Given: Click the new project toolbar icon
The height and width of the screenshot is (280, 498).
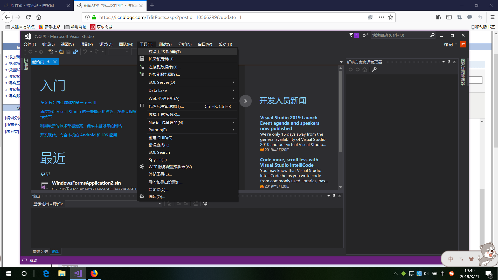Looking at the screenshot, I should click(51, 52).
